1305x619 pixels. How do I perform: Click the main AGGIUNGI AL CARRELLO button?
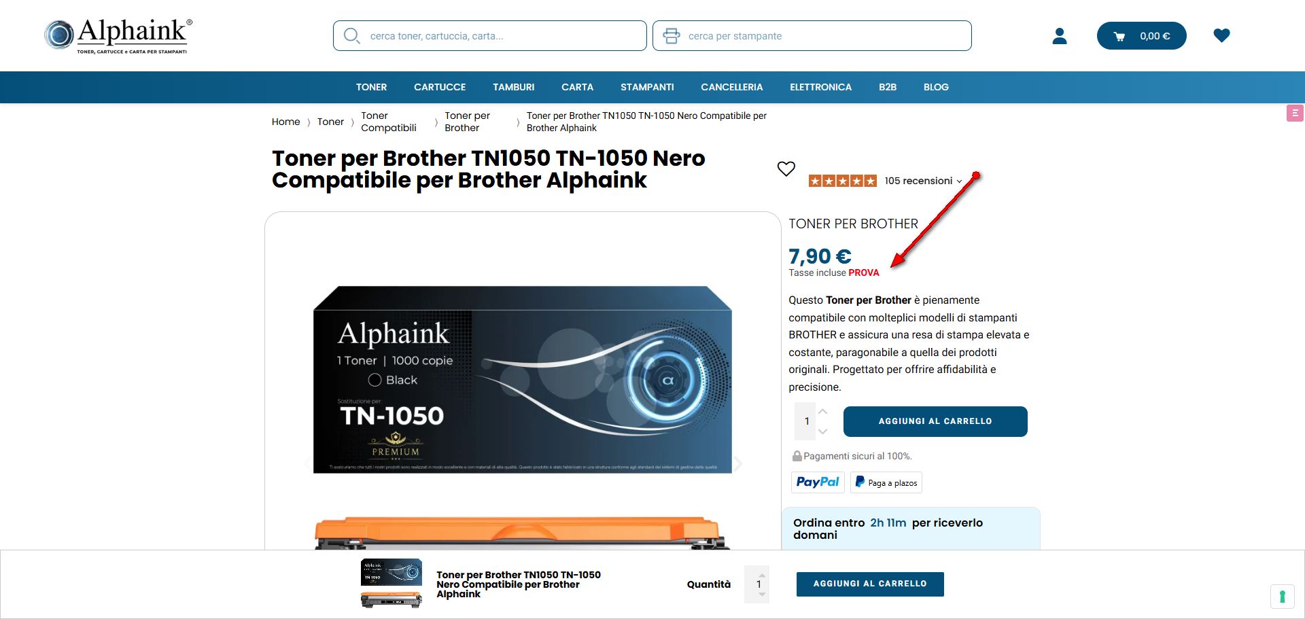pyautogui.click(x=935, y=421)
